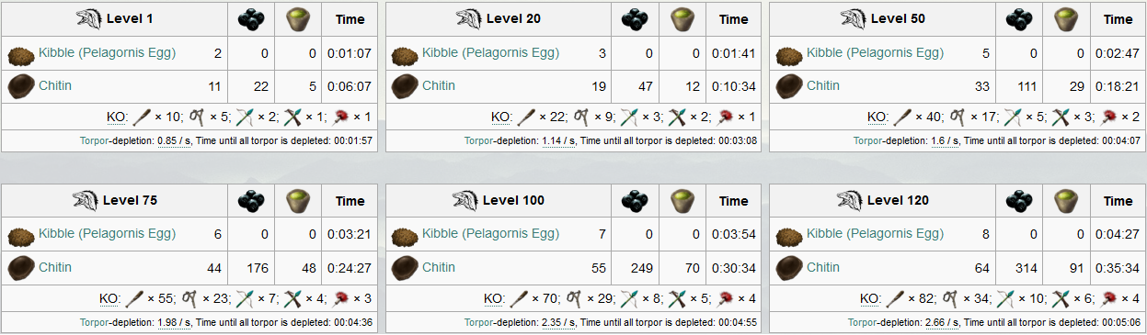
Task: Click the KO label in Level 100 table
Action: pyautogui.click(x=494, y=299)
